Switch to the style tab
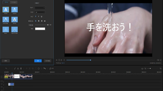This screenshot has height=91, width=163. pyautogui.click(x=6, y=2)
